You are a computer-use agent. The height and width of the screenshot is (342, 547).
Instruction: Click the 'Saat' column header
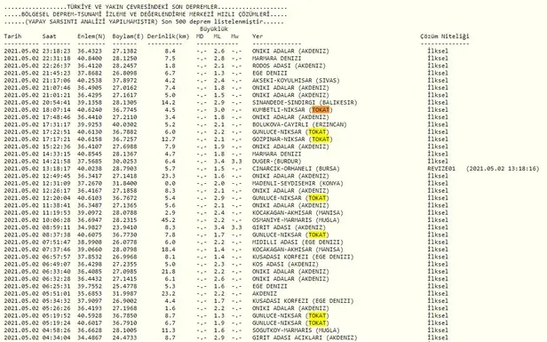(49, 36)
